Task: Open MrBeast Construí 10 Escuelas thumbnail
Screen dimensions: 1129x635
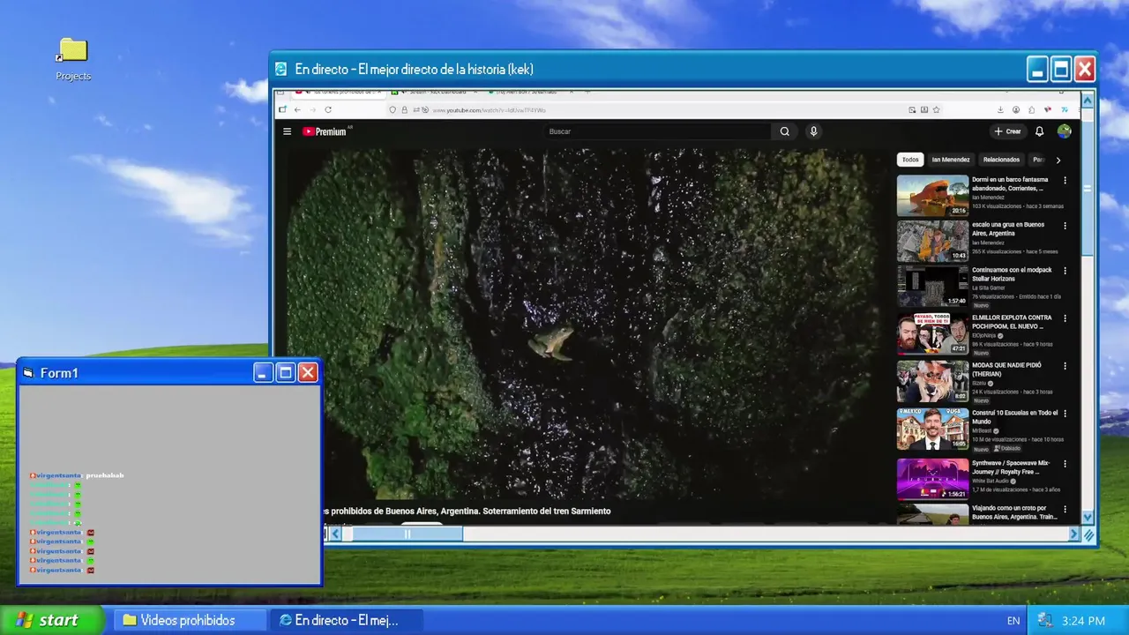Action: pyautogui.click(x=932, y=430)
